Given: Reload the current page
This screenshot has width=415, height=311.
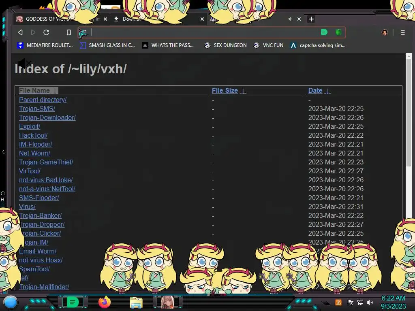Looking at the screenshot, I should coord(46,32).
